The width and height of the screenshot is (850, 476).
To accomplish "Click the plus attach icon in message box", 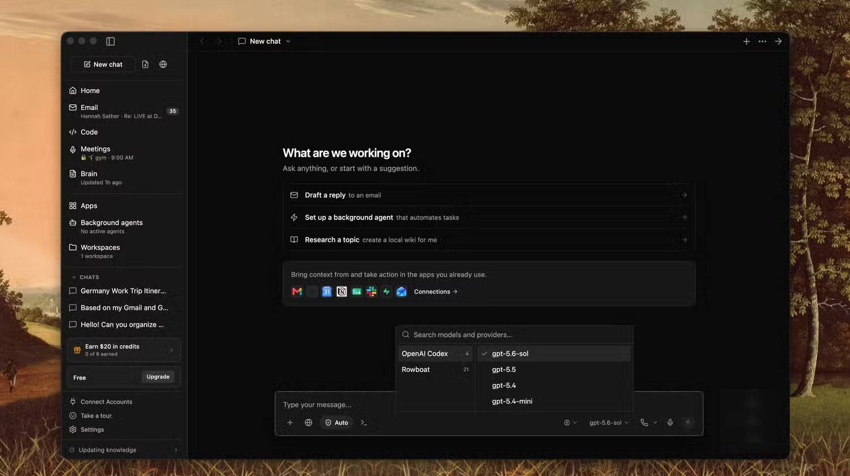I will [290, 423].
